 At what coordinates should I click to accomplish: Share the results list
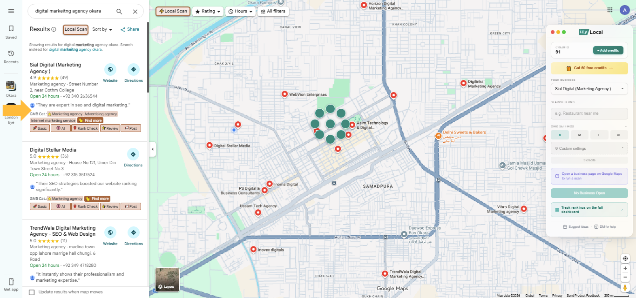[x=130, y=29]
